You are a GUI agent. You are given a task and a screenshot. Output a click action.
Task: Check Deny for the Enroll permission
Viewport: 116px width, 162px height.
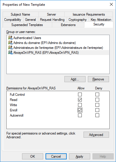(97, 110)
